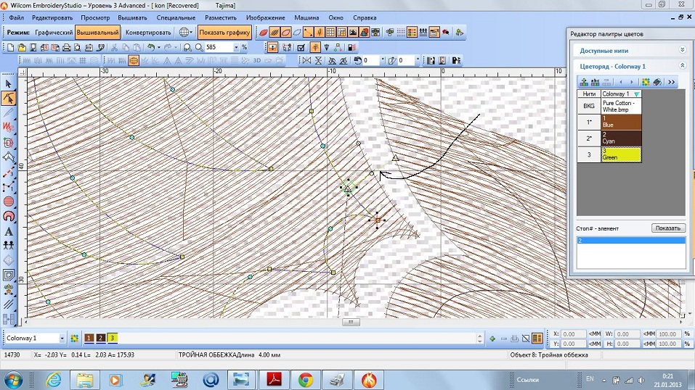Image resolution: width=695 pixels, height=390 pixels.
Task: Choose the Lettering 'A' tool
Action: pos(9,231)
